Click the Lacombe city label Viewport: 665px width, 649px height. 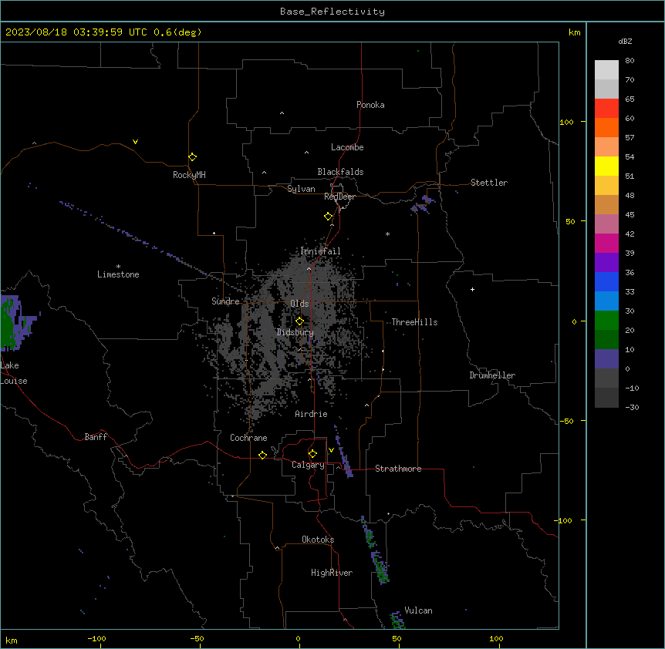tap(347, 147)
